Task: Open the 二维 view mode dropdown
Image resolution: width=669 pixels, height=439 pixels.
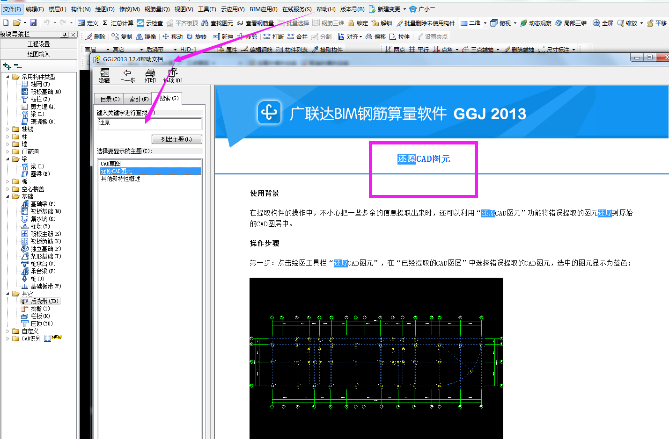Action: pos(485,23)
